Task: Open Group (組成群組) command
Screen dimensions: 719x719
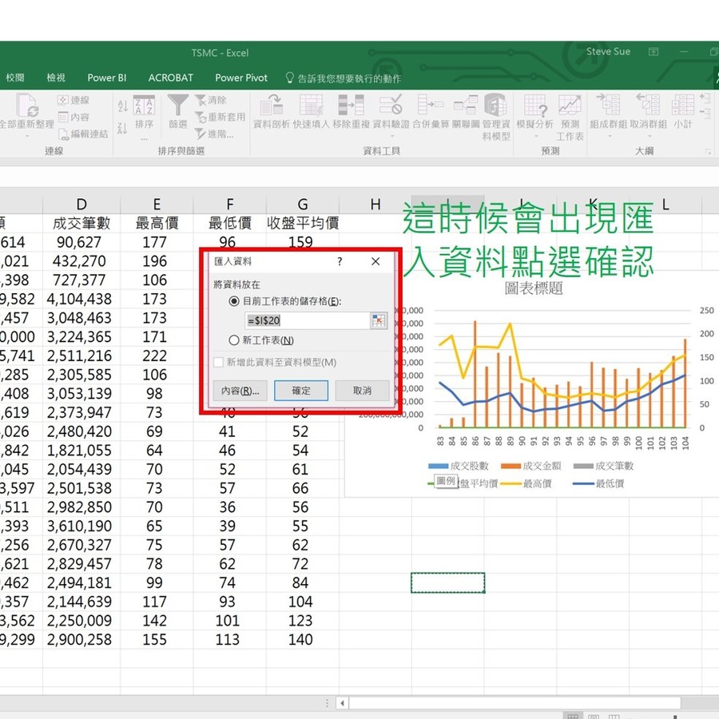Action: (609, 111)
